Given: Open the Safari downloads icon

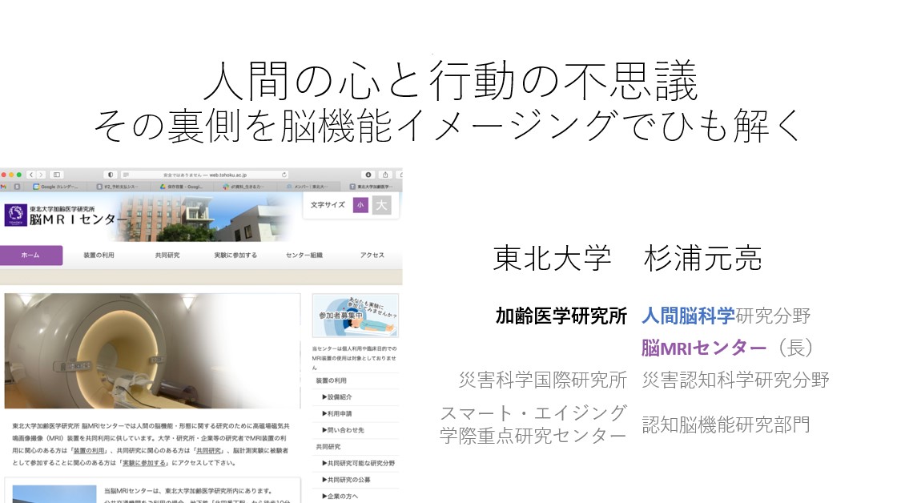Looking at the screenshot, I should [x=368, y=175].
